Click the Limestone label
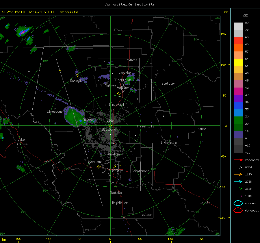 55,112
